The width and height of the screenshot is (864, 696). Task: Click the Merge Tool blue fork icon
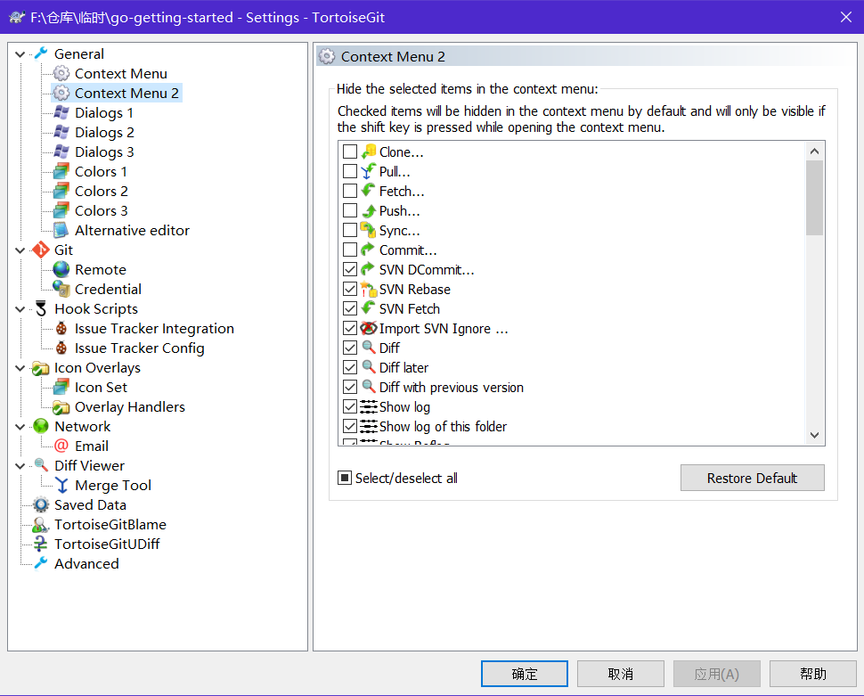[61, 486]
